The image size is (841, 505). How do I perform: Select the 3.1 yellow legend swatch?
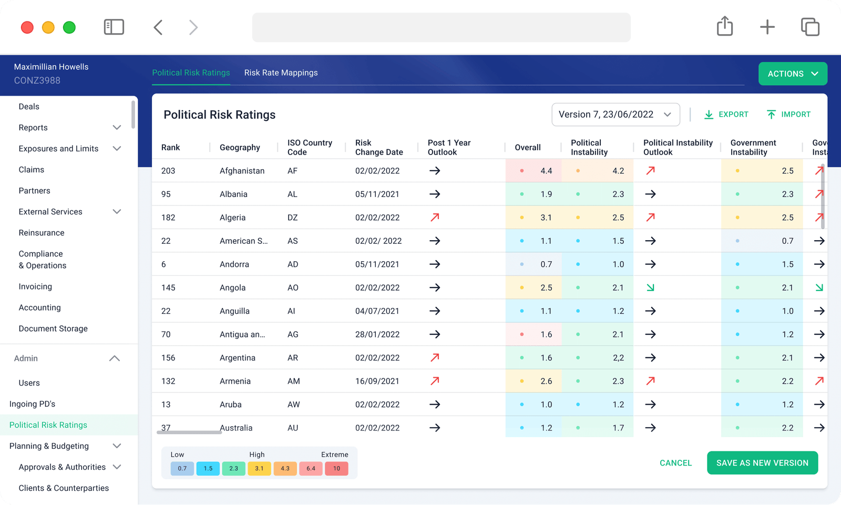point(259,468)
